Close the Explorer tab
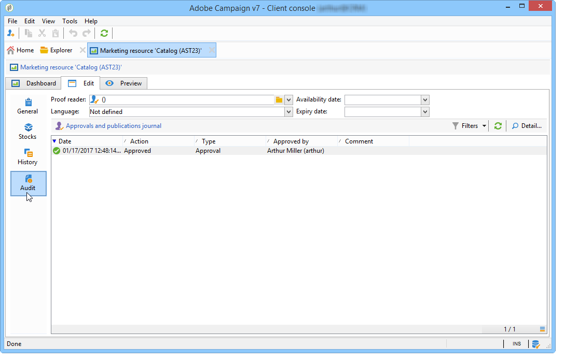Screen dimensions: 565x361 tap(82, 50)
